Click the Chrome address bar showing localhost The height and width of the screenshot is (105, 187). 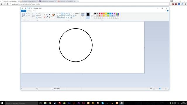point(89,4)
